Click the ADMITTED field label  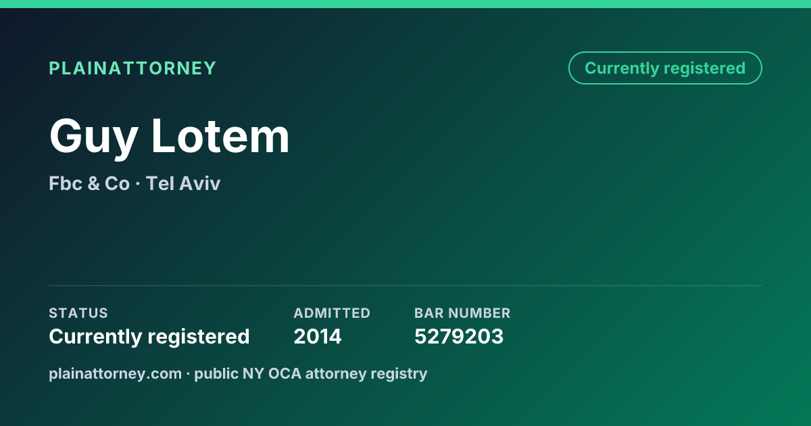point(332,313)
